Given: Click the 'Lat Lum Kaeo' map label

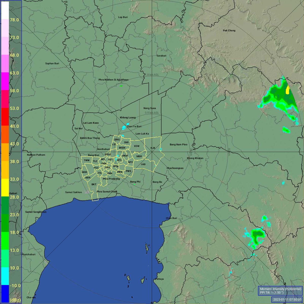Looking at the screenshot, I should pyautogui.click(x=91, y=123).
